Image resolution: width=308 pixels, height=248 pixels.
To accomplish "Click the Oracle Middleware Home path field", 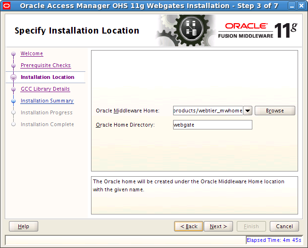I will [x=208, y=111].
